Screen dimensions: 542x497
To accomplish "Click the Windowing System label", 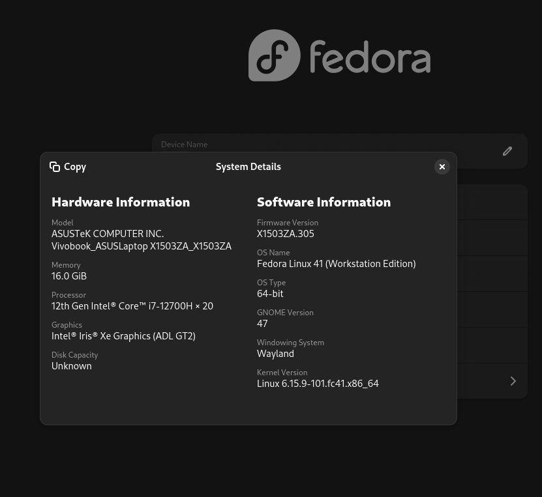I will (x=291, y=343).
